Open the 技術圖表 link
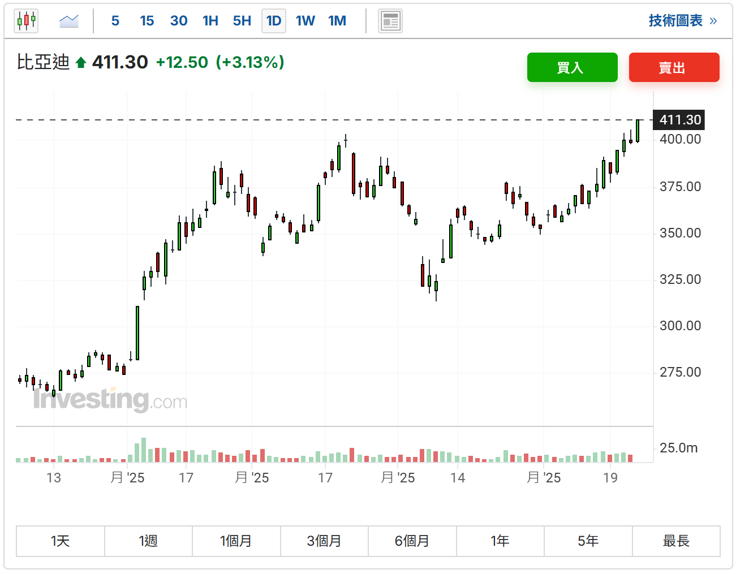The height and width of the screenshot is (574, 736). click(683, 21)
